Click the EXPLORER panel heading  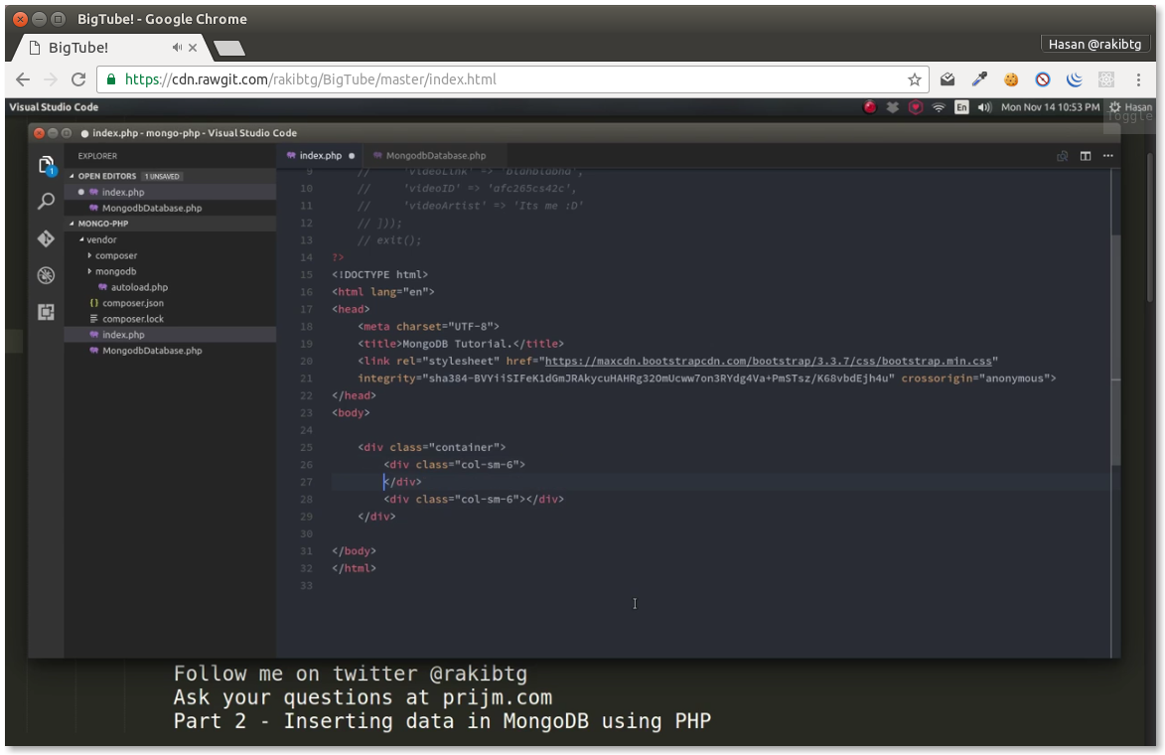pos(97,156)
